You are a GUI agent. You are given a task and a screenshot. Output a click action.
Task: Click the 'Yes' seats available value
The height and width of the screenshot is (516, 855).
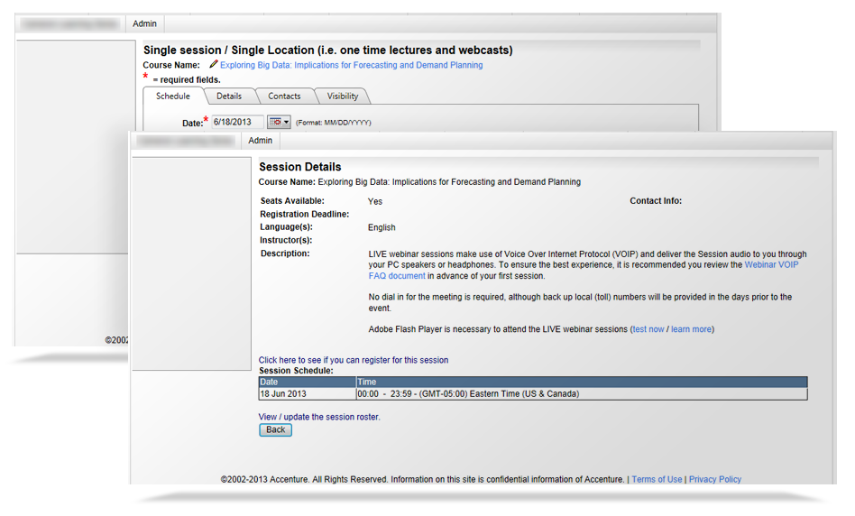point(374,201)
